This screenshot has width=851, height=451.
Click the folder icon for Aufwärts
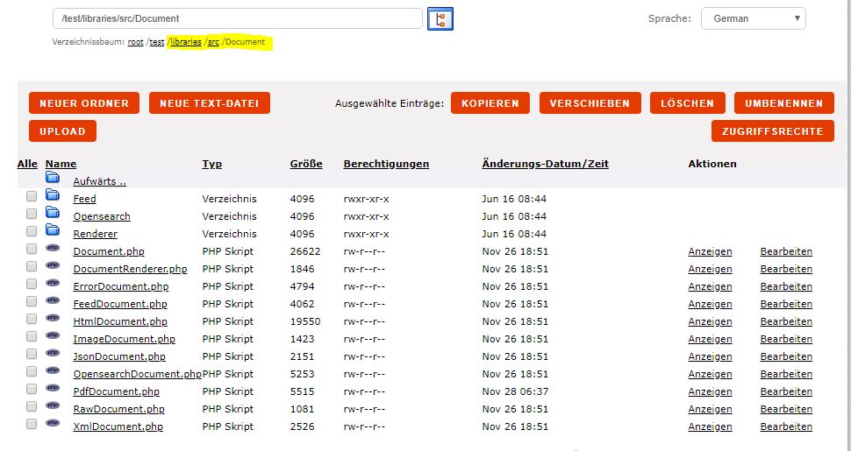[53, 179]
